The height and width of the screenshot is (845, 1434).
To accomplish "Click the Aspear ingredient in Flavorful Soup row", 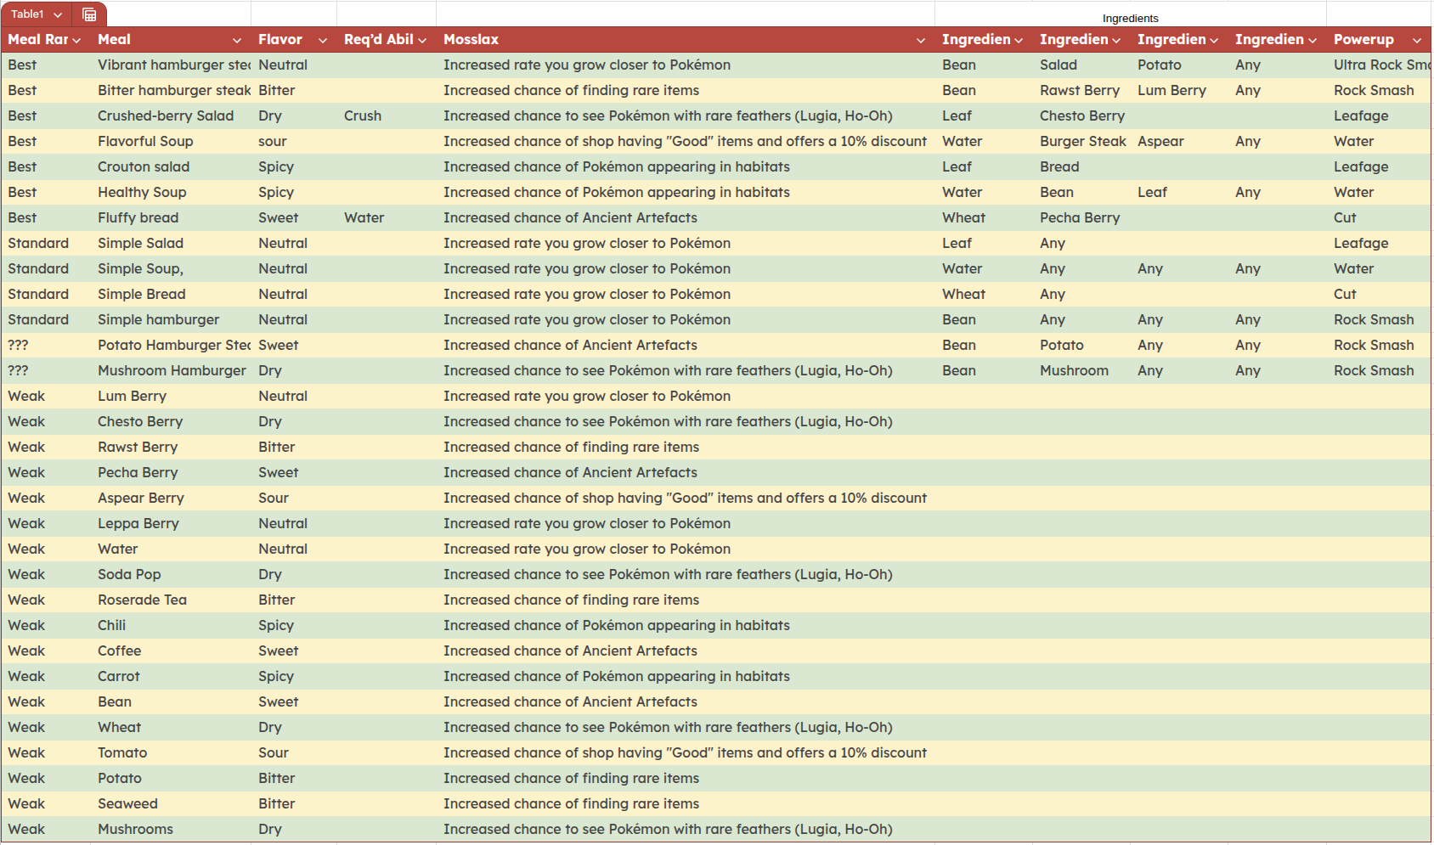I will coord(1179,141).
